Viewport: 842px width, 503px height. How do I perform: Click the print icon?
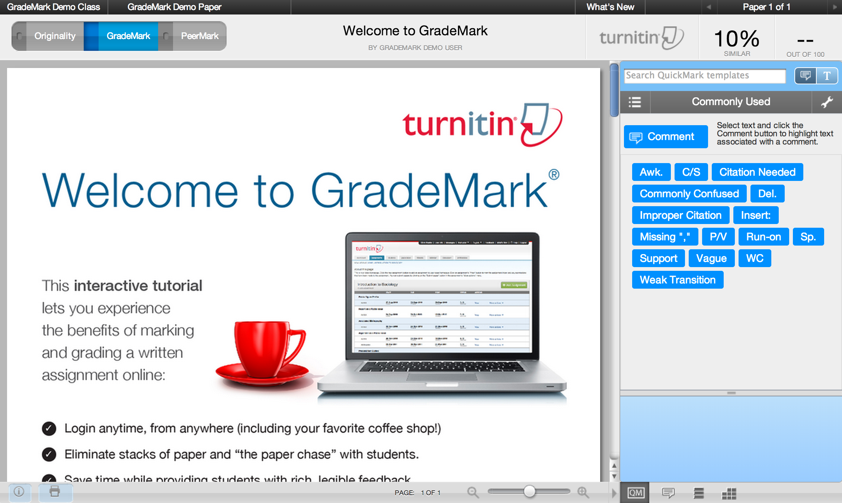[55, 492]
